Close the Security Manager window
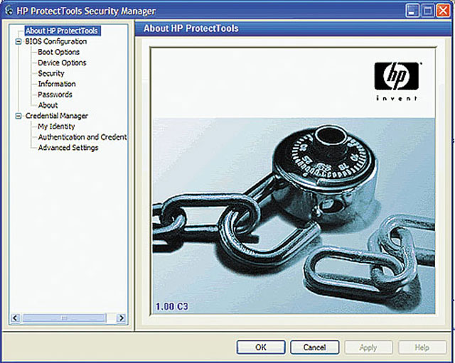This screenshot has width=455, height=363. [x=443, y=11]
